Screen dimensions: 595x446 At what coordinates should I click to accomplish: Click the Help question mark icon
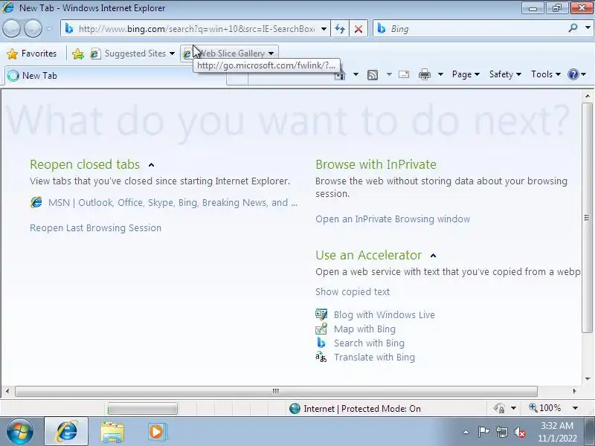(573, 74)
